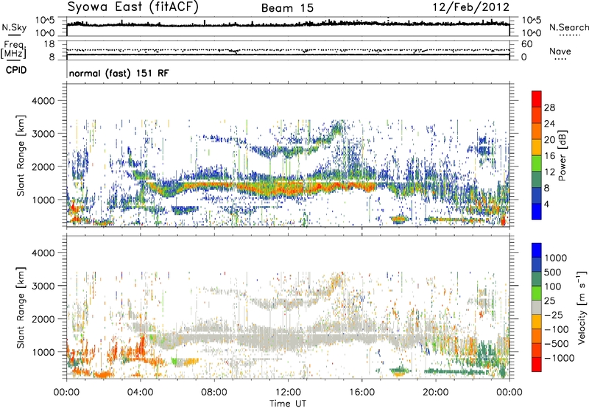Click the "04:00" time tick label
589x408 pixels.
[140, 393]
